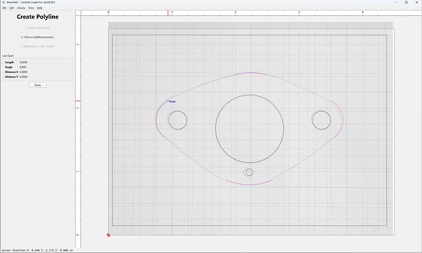Image resolution: width=422 pixels, height=253 pixels.
Task: Click the Length value 0.0000
Action: [23, 62]
